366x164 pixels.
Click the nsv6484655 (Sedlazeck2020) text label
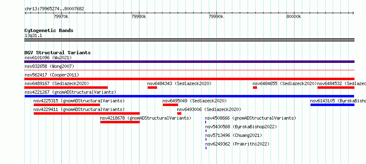[x=285, y=83]
